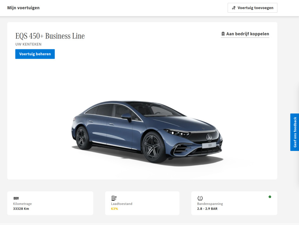Click the 2.8 - 2.9 BAR value
This screenshot has width=299, height=225.
coord(207,208)
